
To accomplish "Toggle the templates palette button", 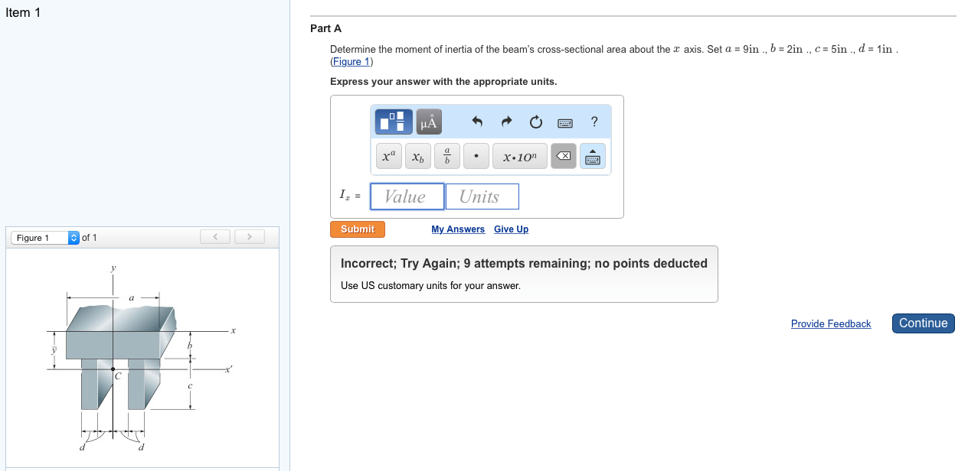I will tap(393, 121).
